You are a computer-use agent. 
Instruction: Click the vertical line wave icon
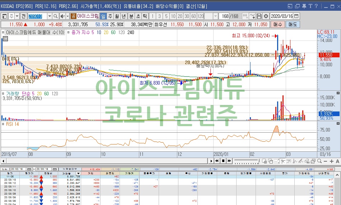[295, 161]
